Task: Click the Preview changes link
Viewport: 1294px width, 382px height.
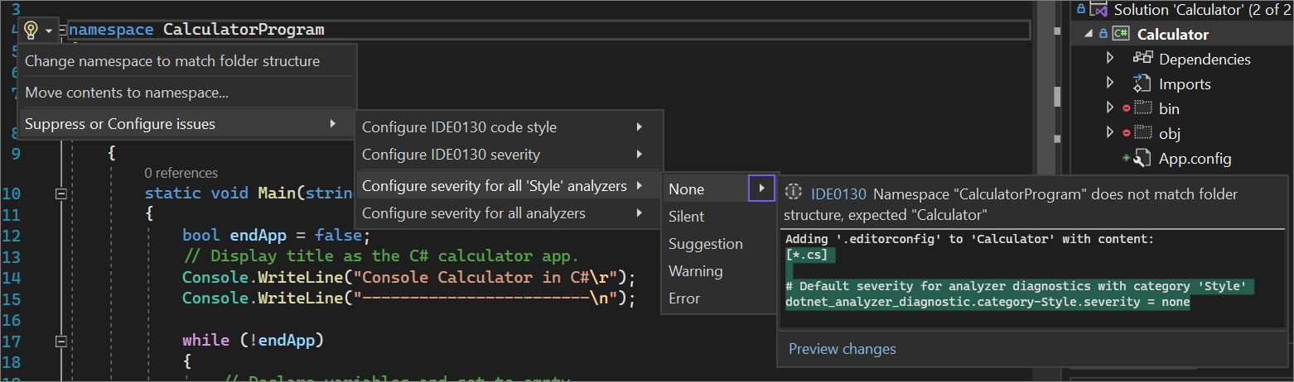Action: click(842, 349)
